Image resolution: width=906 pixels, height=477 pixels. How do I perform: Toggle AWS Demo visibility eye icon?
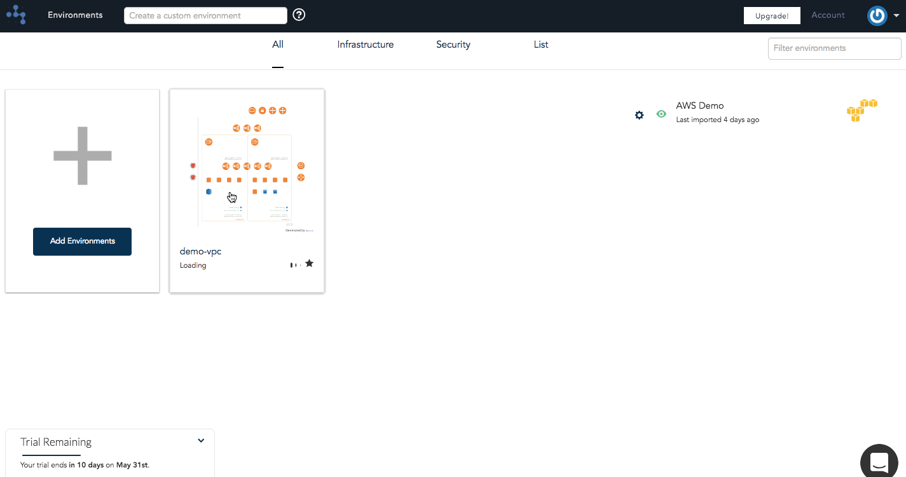pyautogui.click(x=661, y=114)
